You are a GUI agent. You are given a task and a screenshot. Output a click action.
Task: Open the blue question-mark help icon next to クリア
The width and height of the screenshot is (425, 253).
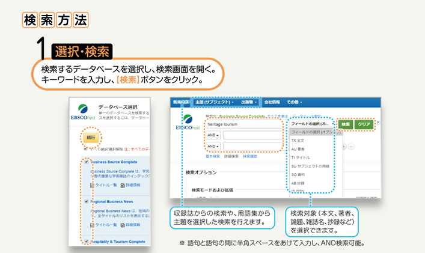click(378, 123)
